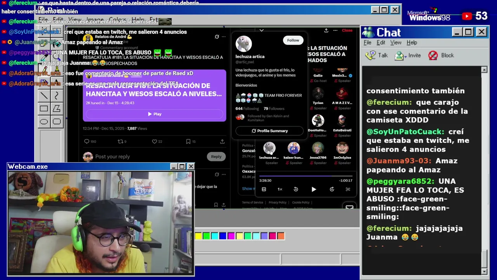Follow lechuza artica
497x280 pixels.
(293, 40)
